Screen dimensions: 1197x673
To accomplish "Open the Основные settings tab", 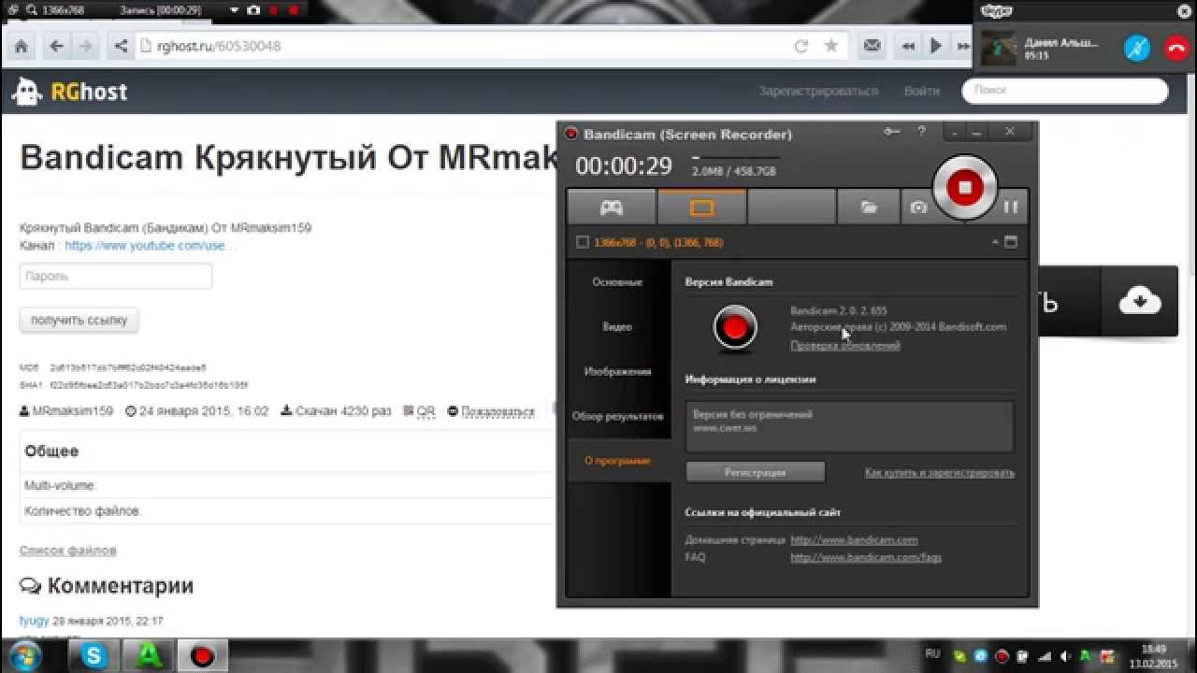I will pos(618,282).
